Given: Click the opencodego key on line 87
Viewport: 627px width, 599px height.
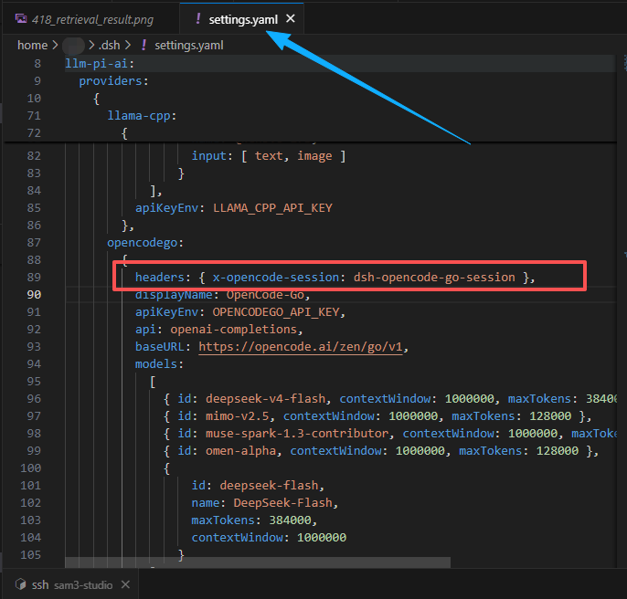Looking at the screenshot, I should (142, 243).
